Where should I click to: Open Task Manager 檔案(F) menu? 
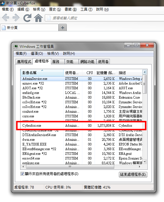pyautogui.click(x=21, y=54)
